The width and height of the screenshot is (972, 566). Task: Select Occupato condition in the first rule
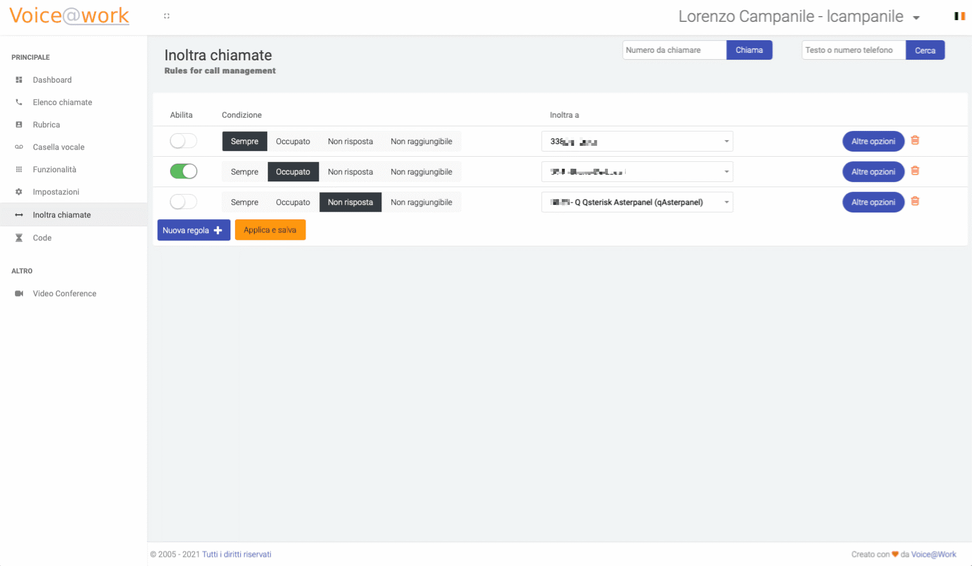(293, 141)
